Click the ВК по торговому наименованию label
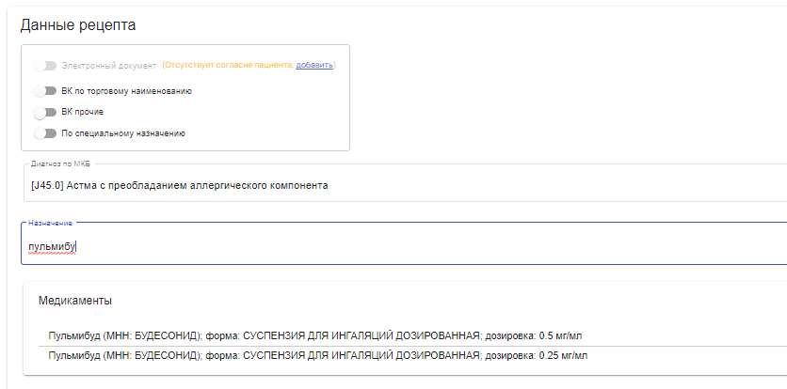Screen dimensions: 787x389 tap(126, 91)
